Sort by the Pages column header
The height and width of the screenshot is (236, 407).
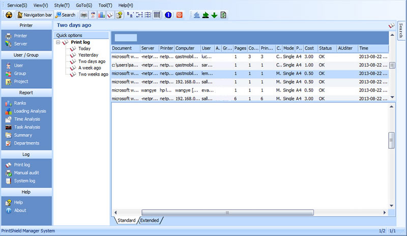240,48
